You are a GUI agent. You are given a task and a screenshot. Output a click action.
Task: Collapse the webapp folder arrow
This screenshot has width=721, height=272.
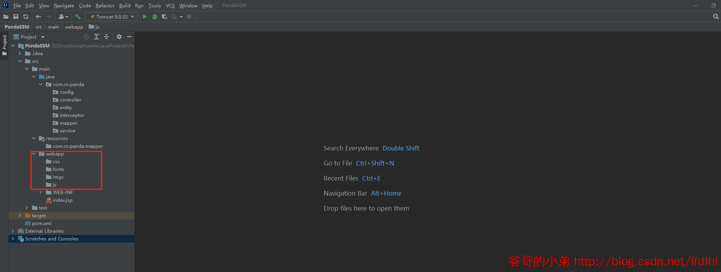pyautogui.click(x=34, y=154)
